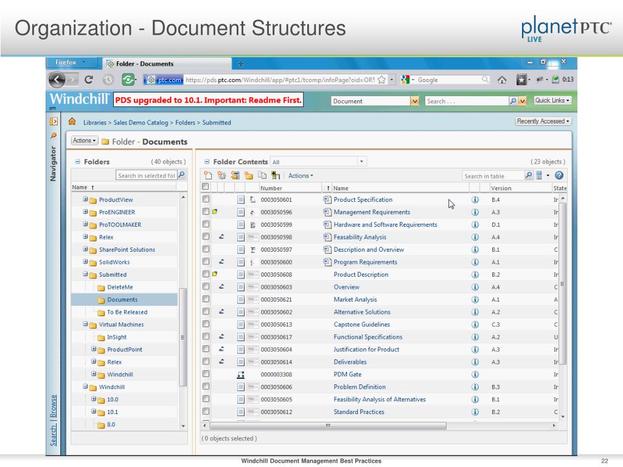
Task: Open the table help question mark icon
Action: point(559,175)
